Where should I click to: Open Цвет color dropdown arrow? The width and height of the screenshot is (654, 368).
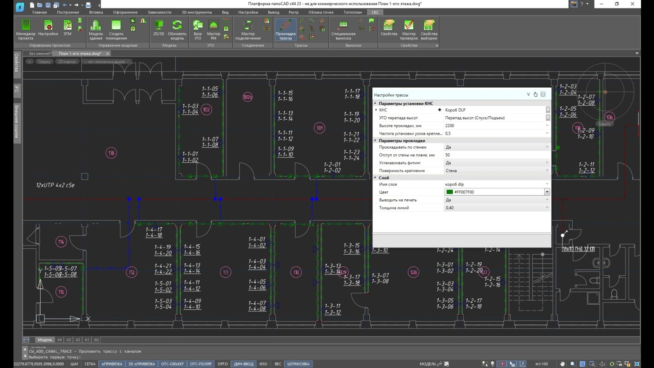(547, 192)
